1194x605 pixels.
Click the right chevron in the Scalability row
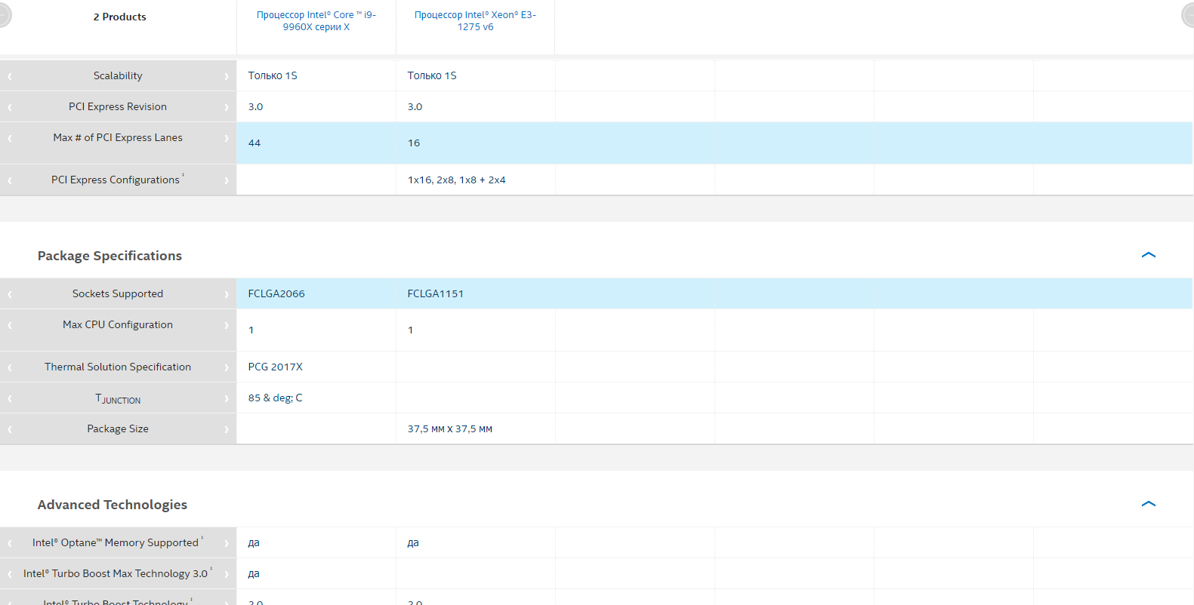point(226,76)
